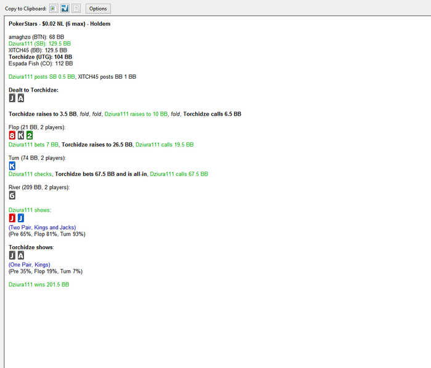Click 'Torchidze calls 6.5 BB' text
The image size is (431, 368).
(x=212, y=114)
